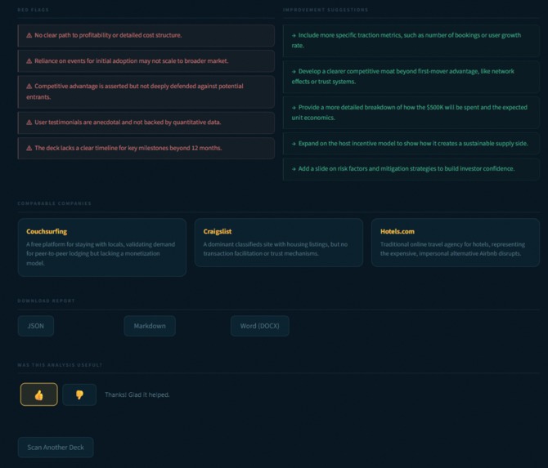Select suggestion about how the $500K will be spent
The image size is (548, 468).
(x=410, y=113)
